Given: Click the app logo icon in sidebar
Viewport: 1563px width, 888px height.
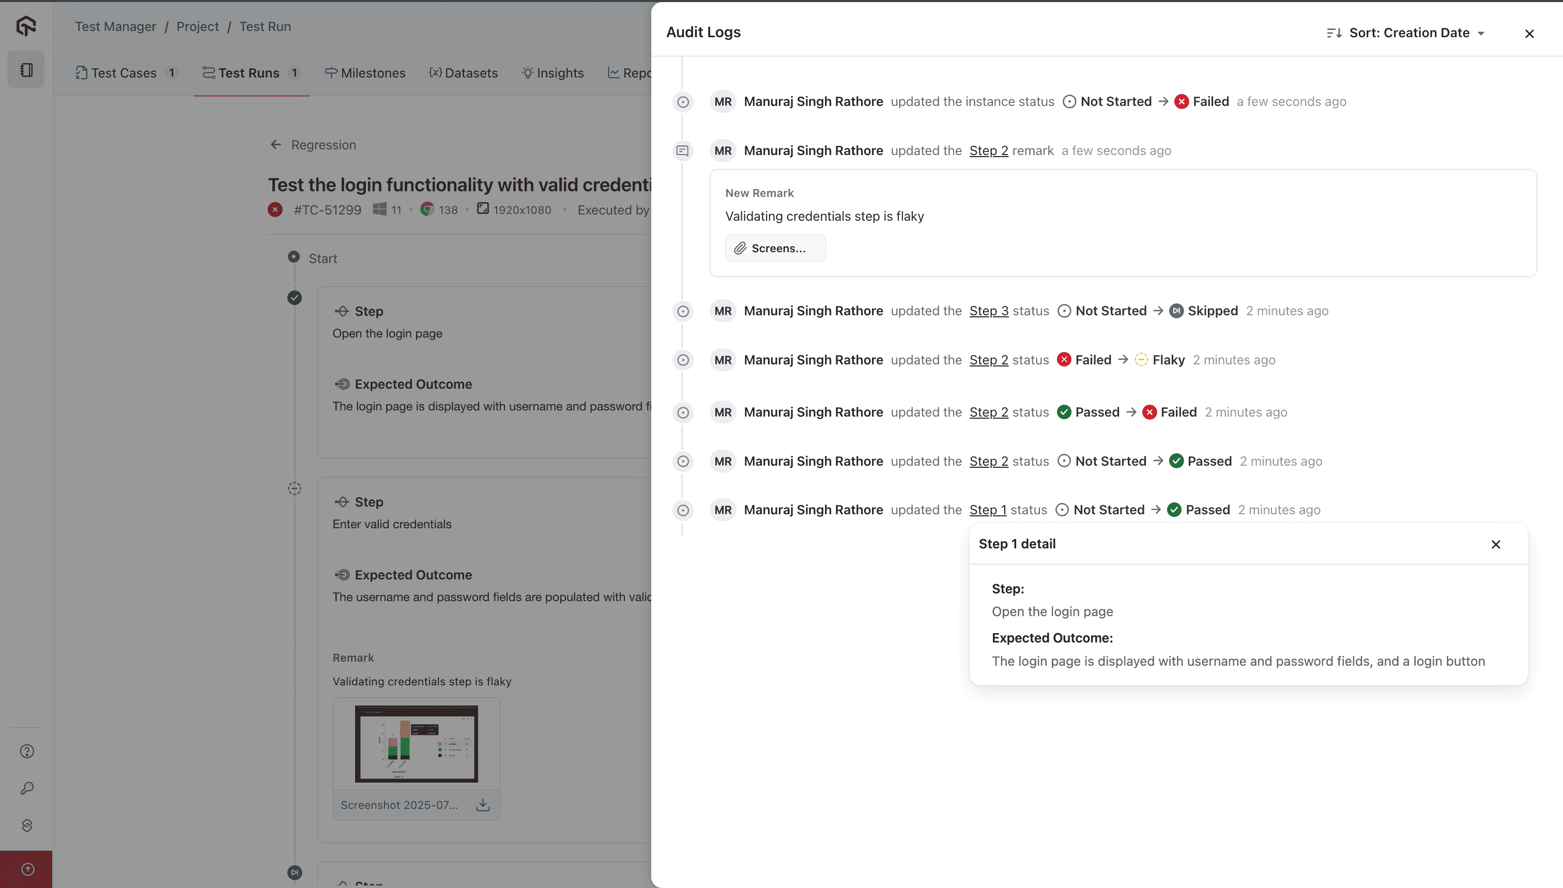Looking at the screenshot, I should coord(26,26).
